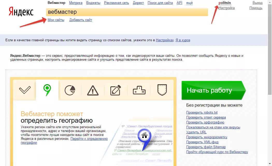Open Мои сайты link
This screenshot has width=272, height=166.
click(56, 20)
